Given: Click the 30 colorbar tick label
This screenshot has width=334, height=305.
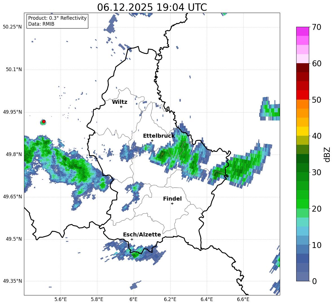Looking at the screenshot, I should tap(317, 172).
